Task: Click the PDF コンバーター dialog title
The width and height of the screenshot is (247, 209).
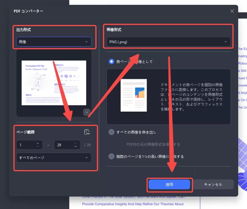Action: click(28, 11)
